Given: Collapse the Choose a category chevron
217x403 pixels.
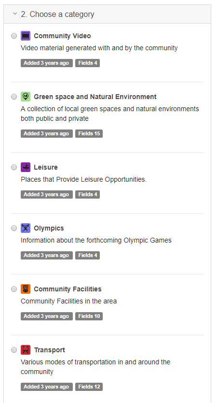Looking at the screenshot, I should point(15,14).
